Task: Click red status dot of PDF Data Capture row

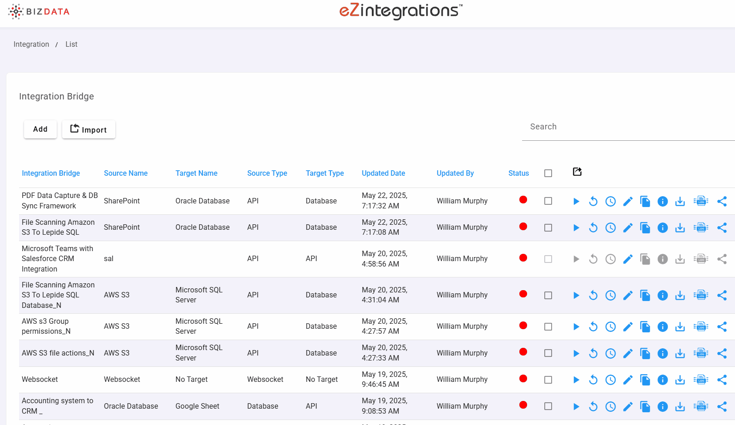Action: pos(523,200)
